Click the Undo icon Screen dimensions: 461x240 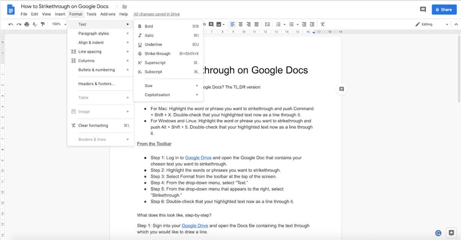(x=11, y=24)
